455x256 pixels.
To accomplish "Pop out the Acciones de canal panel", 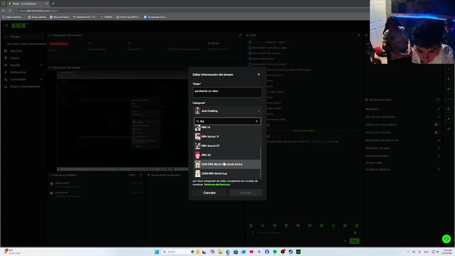I will point(438,100).
